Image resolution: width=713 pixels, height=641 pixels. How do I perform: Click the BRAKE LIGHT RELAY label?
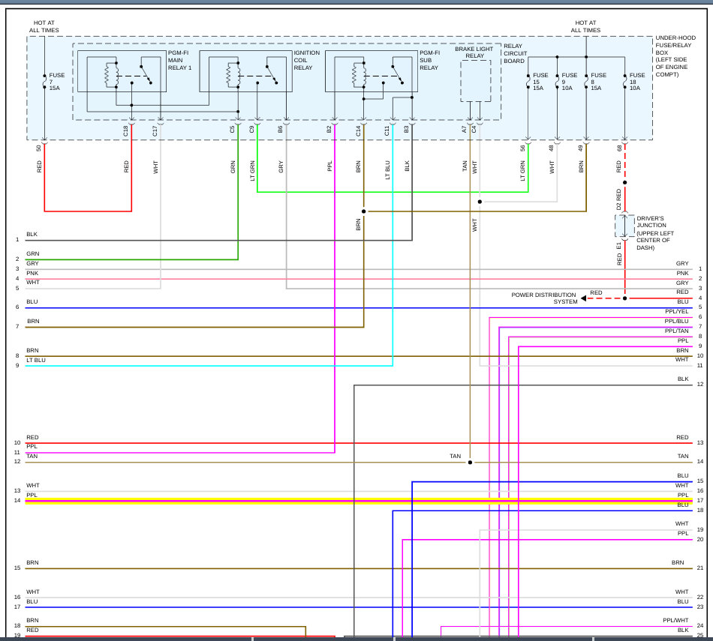pos(474,52)
